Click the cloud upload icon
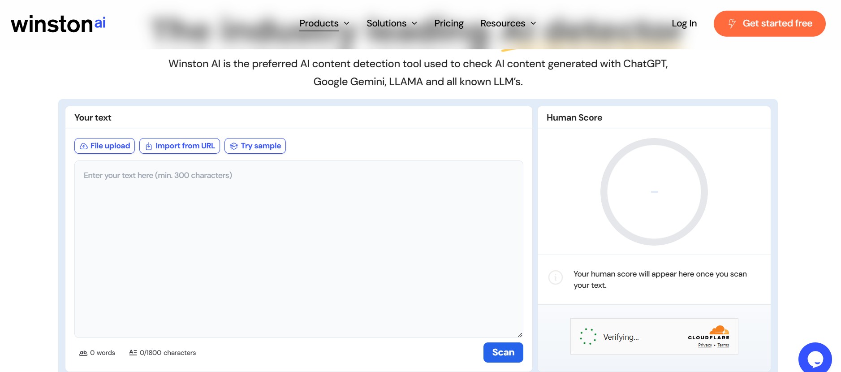 pos(84,146)
